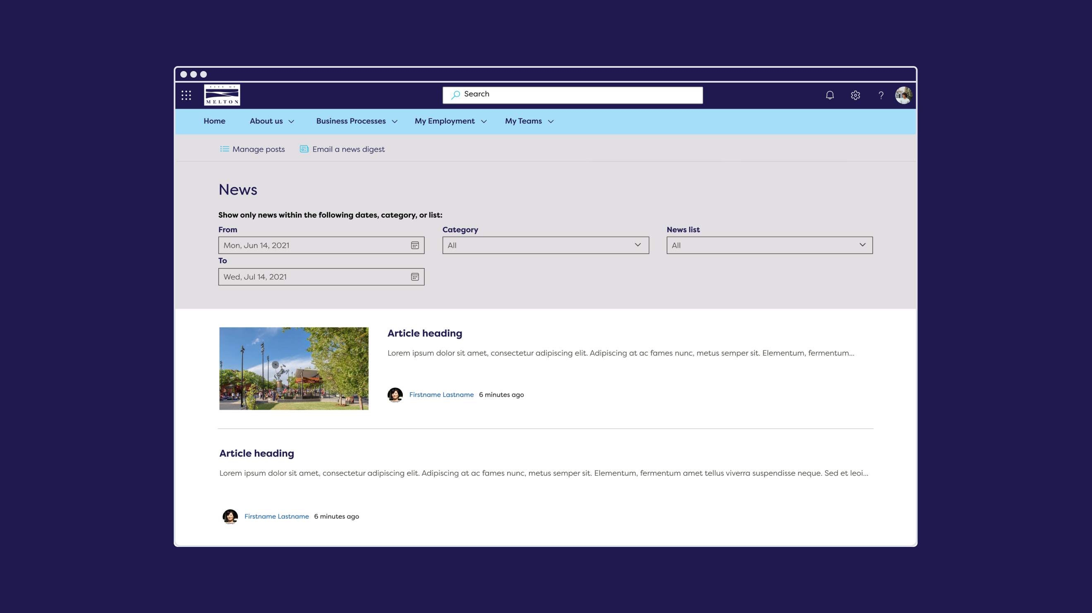Click the Email a news digest icon
The image size is (1092, 613).
304,149
